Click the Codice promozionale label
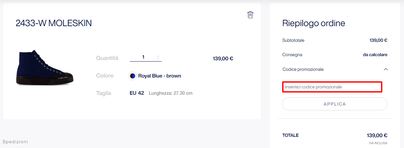This screenshot has height=148, width=404. 303,69
